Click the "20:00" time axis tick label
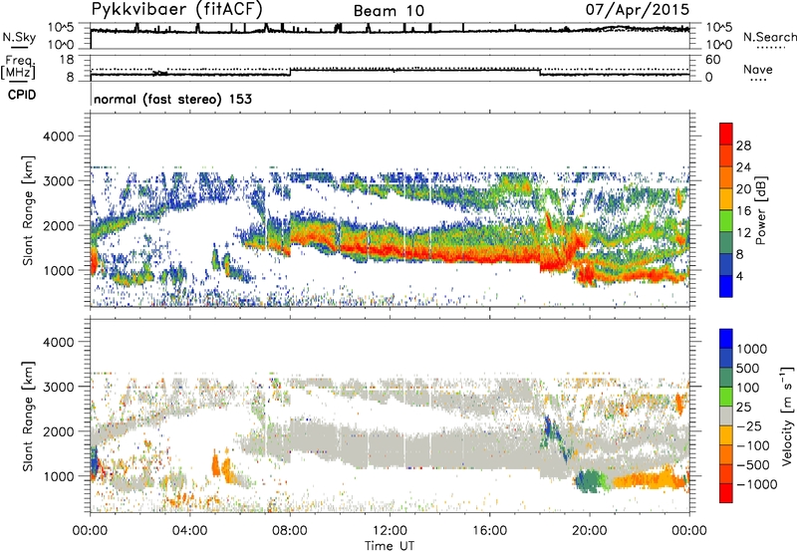The width and height of the screenshot is (797, 552). click(590, 531)
